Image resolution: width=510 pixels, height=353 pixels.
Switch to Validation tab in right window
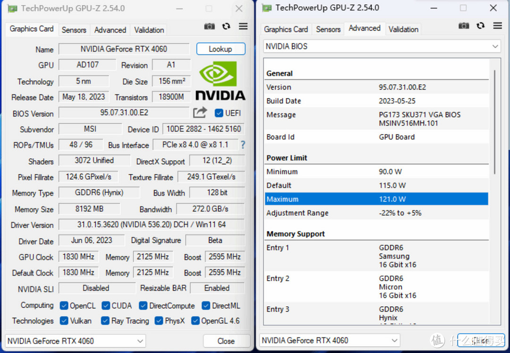(x=403, y=29)
